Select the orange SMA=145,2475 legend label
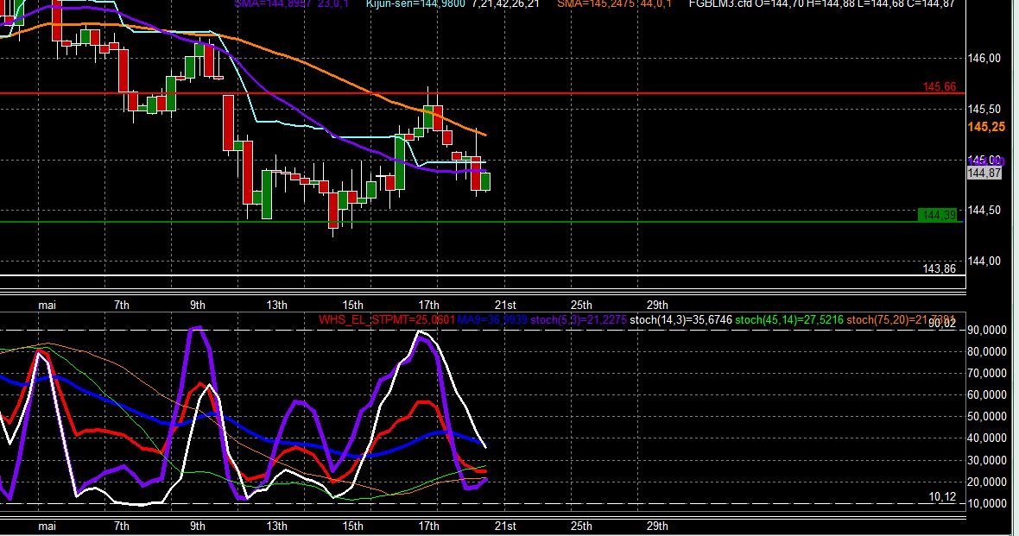The width and height of the screenshot is (1019, 536). (614, 3)
